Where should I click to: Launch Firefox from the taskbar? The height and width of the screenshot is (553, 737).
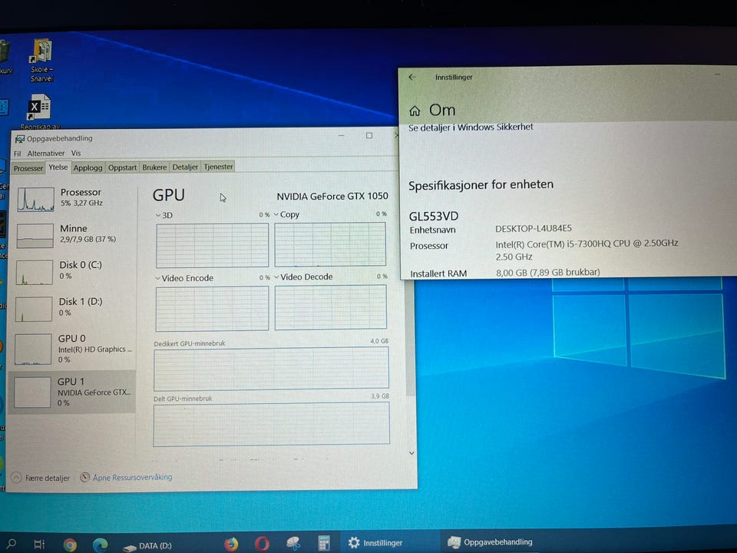coord(231,544)
